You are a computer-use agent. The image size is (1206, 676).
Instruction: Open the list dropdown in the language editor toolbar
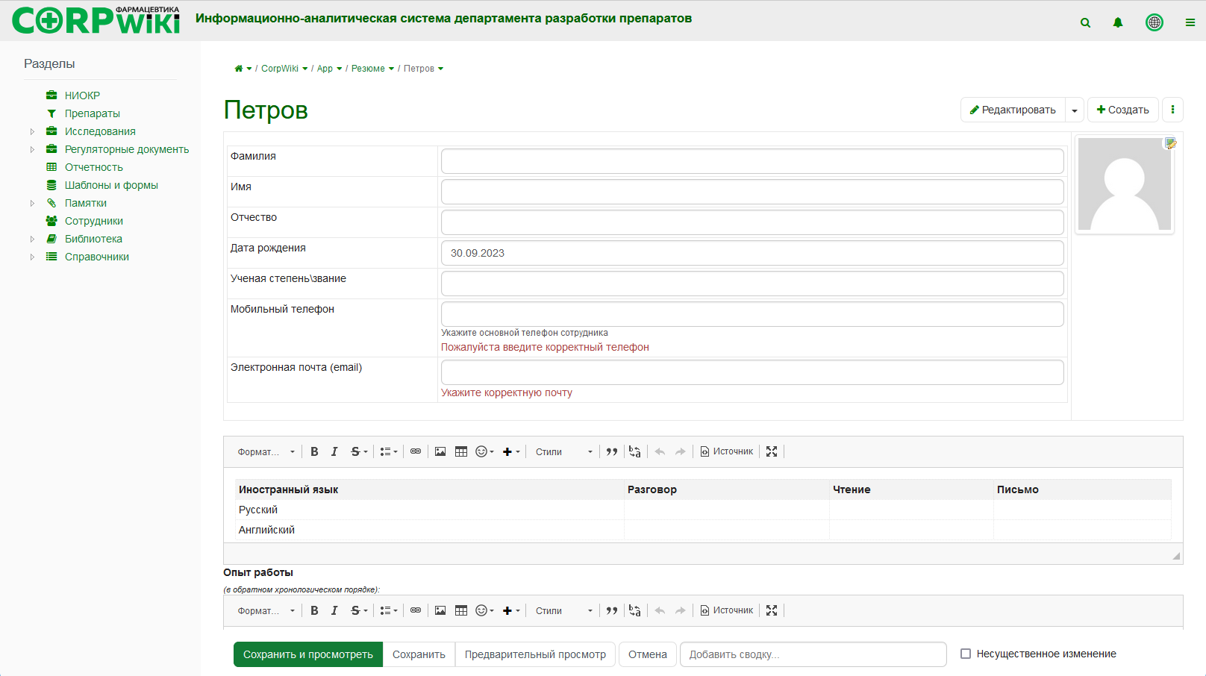(x=389, y=451)
